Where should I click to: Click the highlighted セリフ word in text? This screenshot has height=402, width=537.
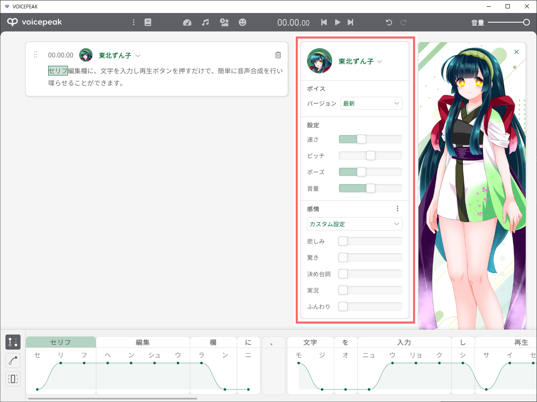click(58, 71)
